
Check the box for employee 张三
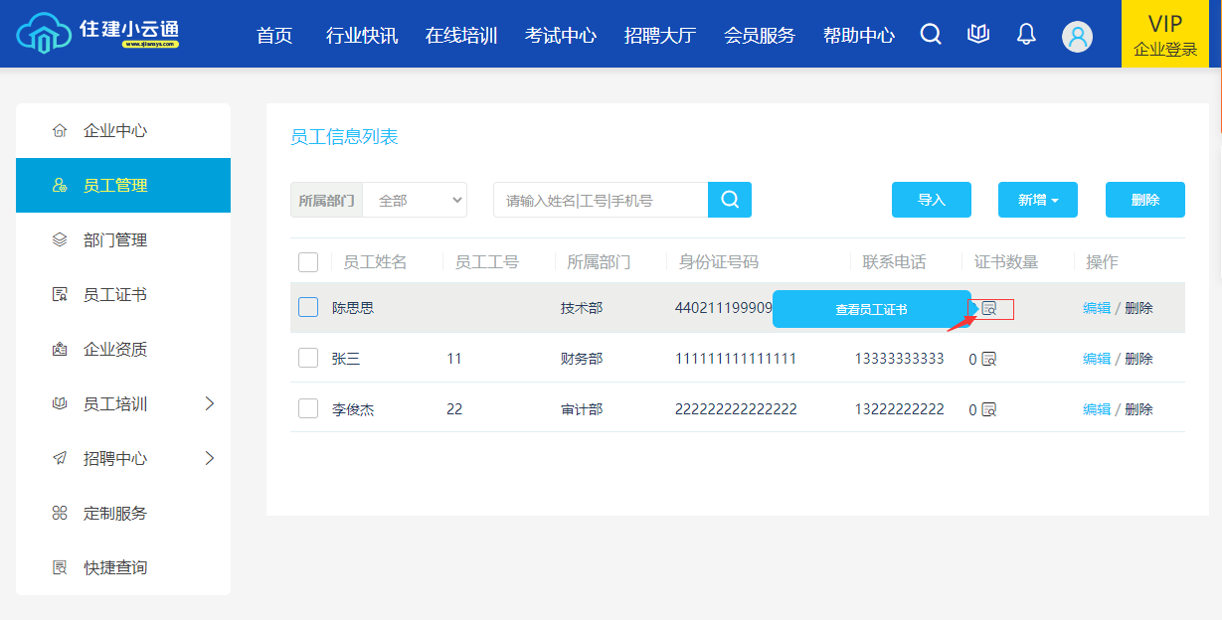click(308, 358)
